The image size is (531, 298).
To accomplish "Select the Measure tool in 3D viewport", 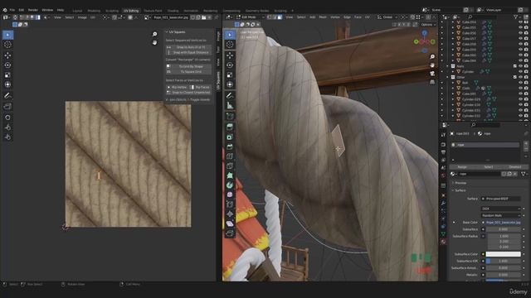I will coord(230,105).
